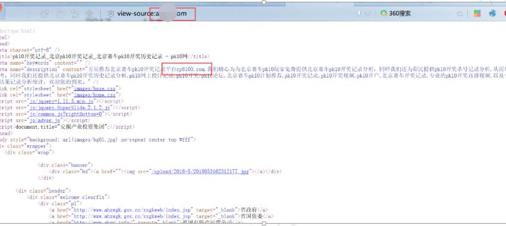506x226 pixels.
Task: Open /upload/2018-5/2018053162312177.jpg image link
Action: tap(200, 171)
